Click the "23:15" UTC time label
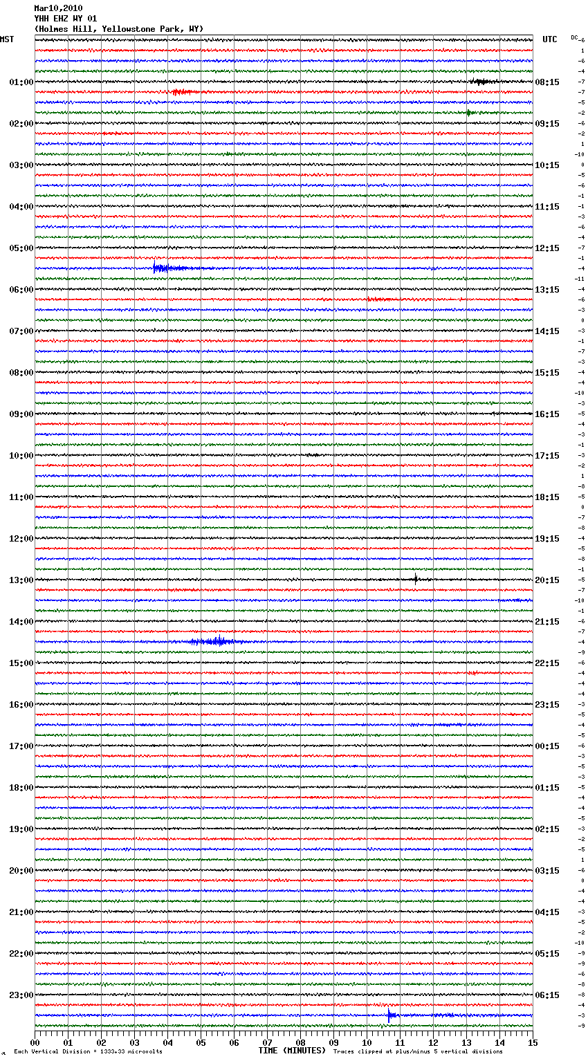This screenshot has height=1061, width=588. click(x=547, y=705)
